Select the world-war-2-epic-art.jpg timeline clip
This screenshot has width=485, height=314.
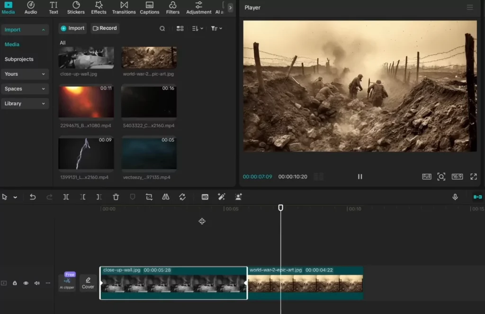click(x=306, y=283)
